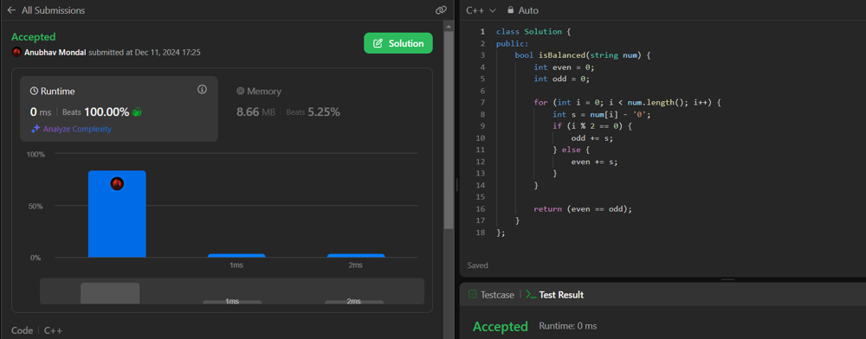Open Analyze Complexity link

click(x=77, y=129)
